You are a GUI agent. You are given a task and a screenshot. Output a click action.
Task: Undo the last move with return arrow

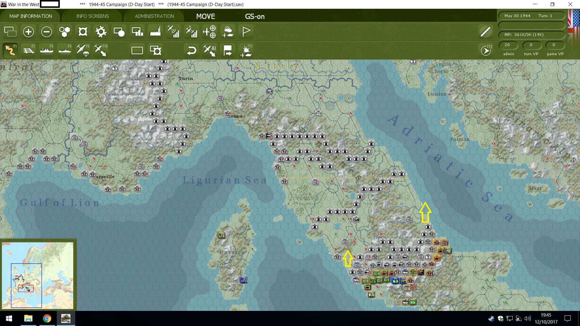[192, 50]
